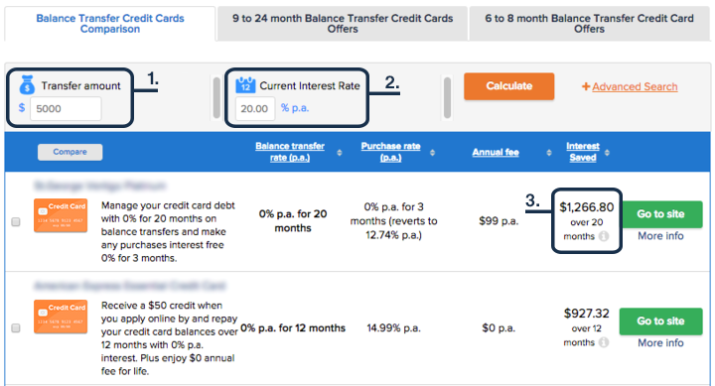Sort by Purchase rate arrows

tap(432, 153)
